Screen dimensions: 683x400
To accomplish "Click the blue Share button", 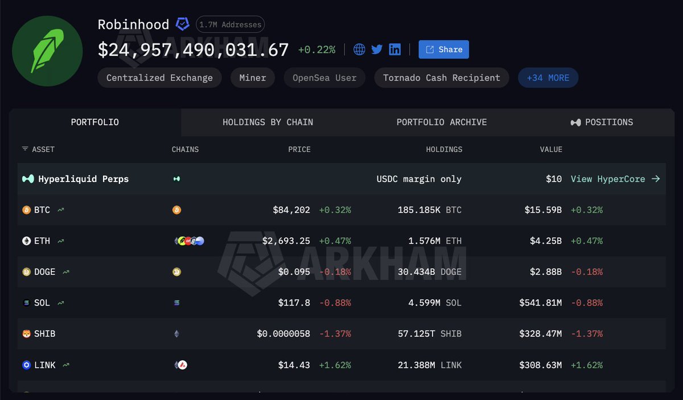I will [x=444, y=50].
